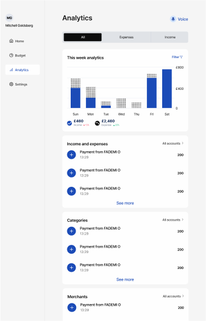Screen dimensions: 206x321
Task: Open the MG profile avatar
Action: [x=9, y=18]
